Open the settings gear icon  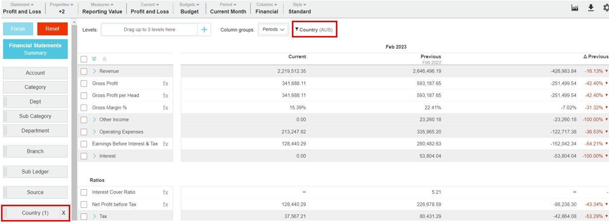click(x=606, y=8)
